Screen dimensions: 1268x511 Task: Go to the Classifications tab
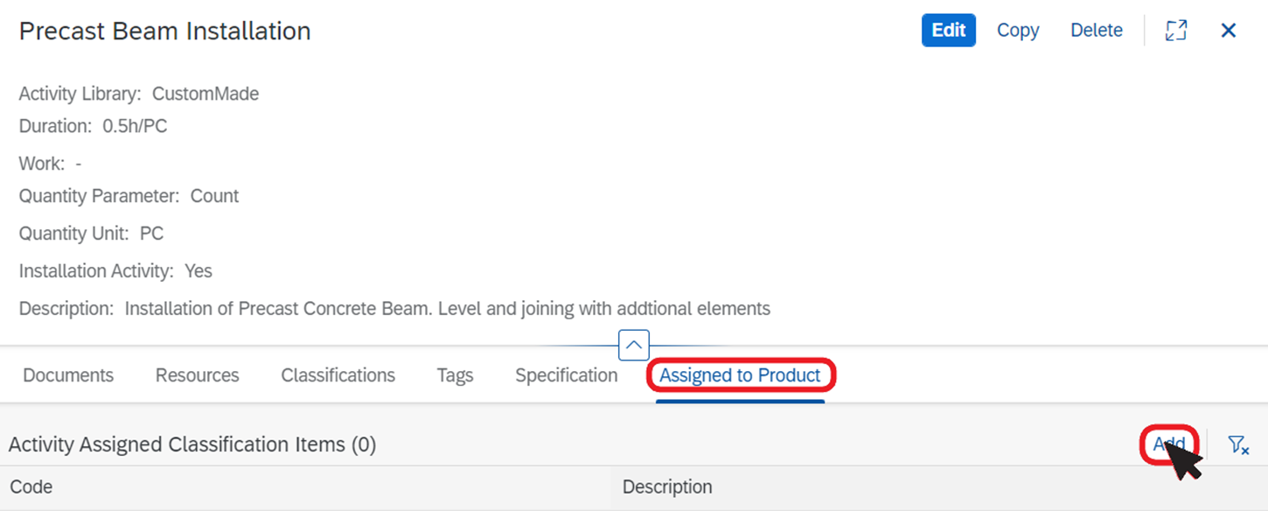click(x=338, y=375)
